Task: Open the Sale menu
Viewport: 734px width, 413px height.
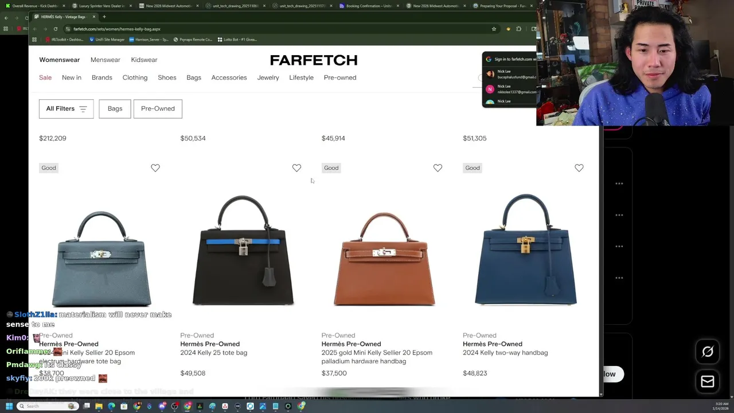Action: click(x=45, y=77)
